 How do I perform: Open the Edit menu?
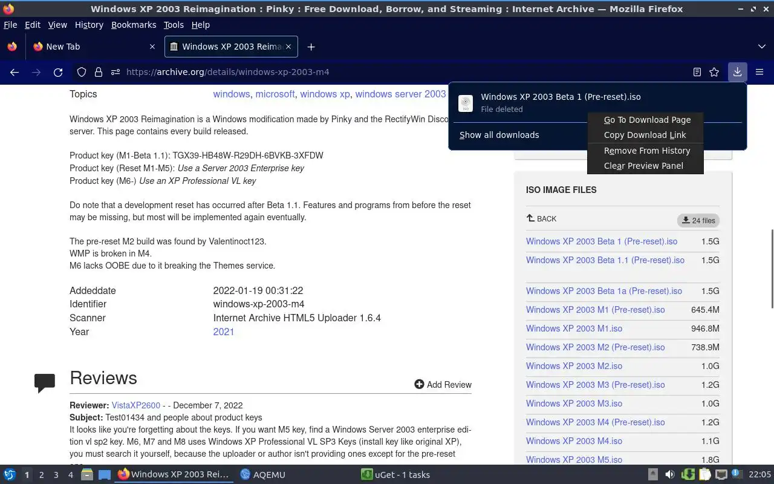(33, 25)
